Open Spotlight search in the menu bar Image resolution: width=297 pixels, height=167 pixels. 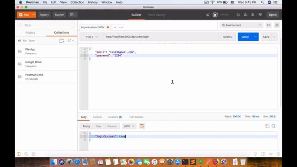coord(262,2)
